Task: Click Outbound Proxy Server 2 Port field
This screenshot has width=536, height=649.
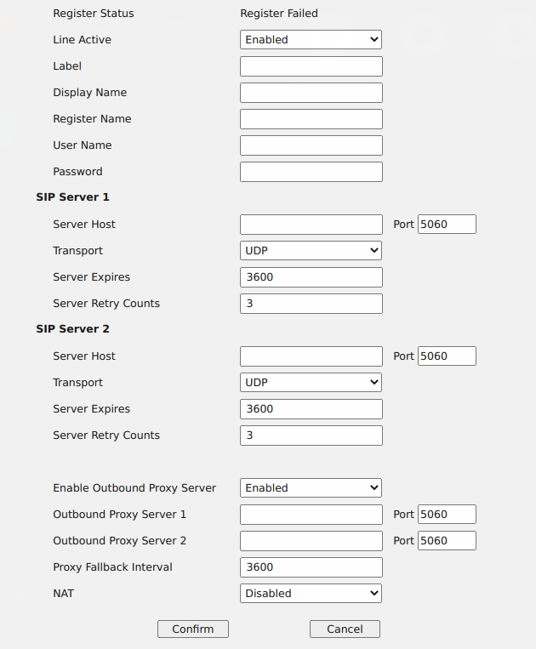Action: [x=447, y=541]
